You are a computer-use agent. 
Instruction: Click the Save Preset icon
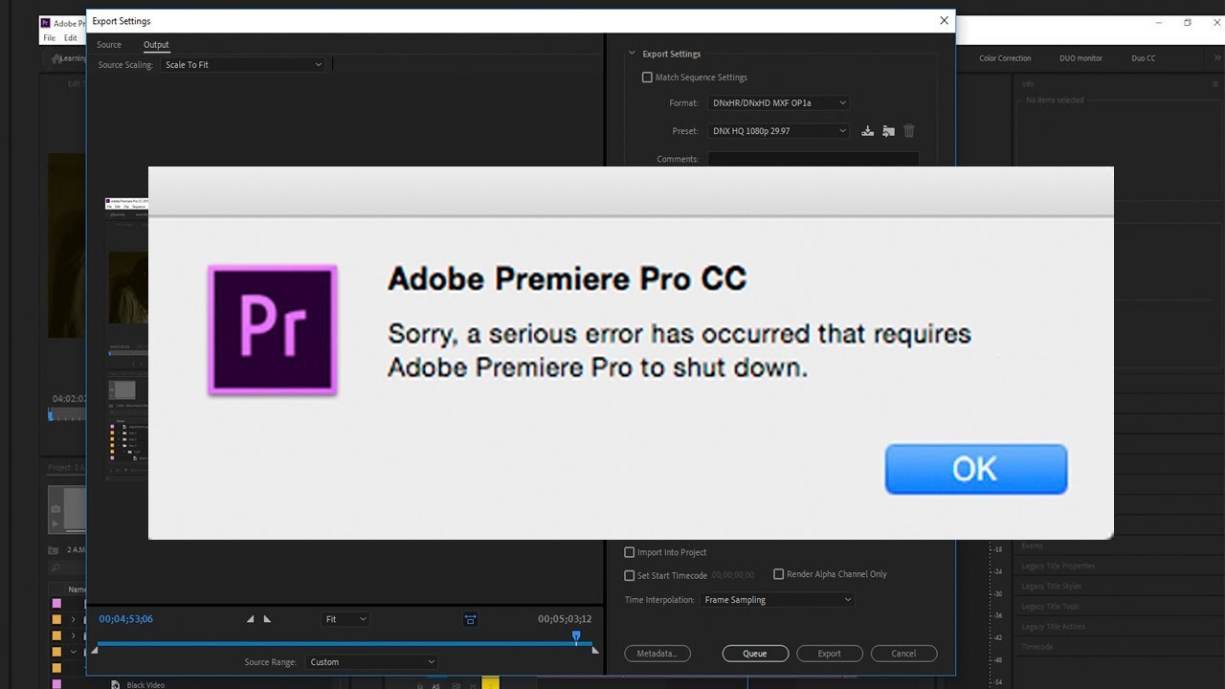click(x=867, y=131)
